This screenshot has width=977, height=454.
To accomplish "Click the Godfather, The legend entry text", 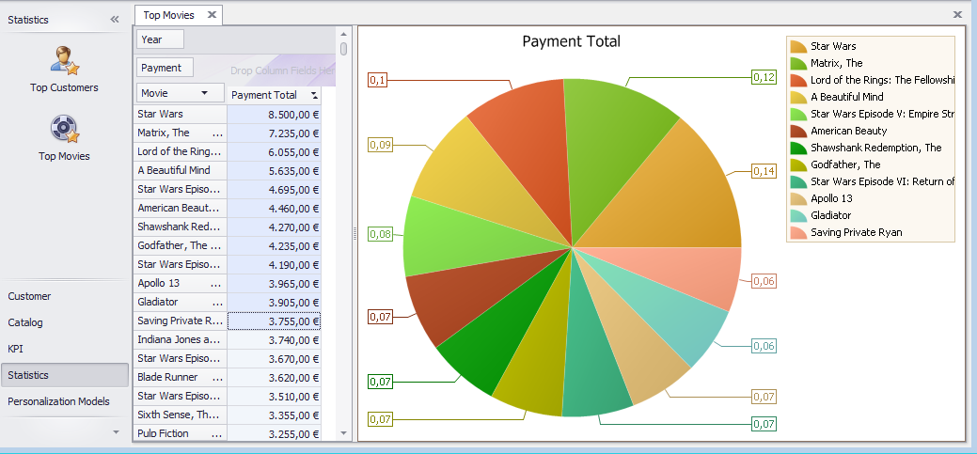I will [x=845, y=164].
